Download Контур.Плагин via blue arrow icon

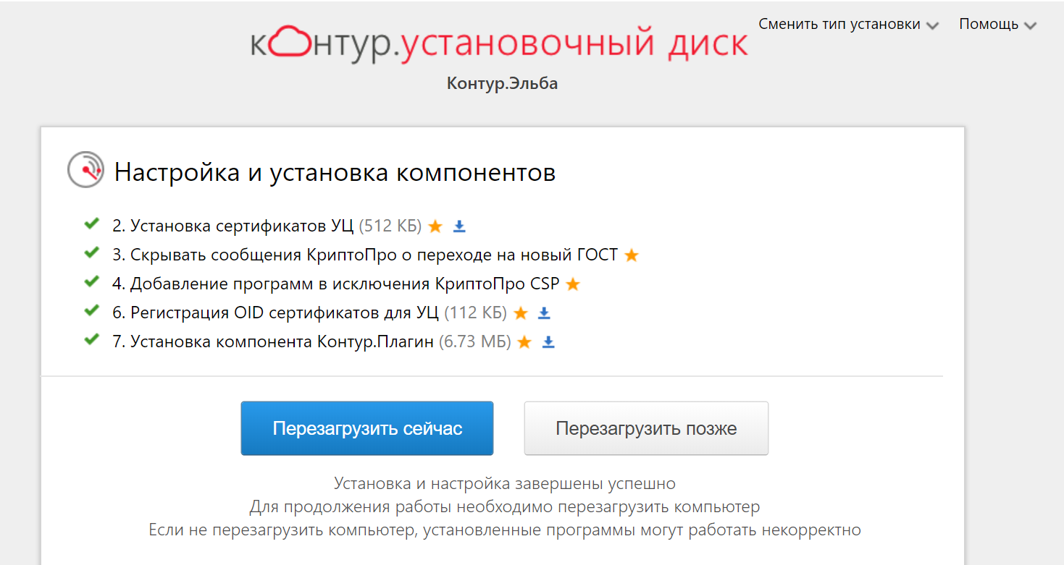548,342
